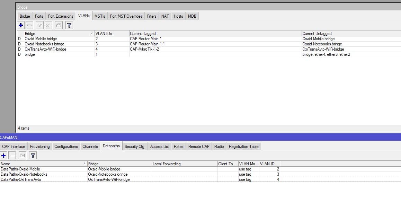The width and height of the screenshot is (401, 211).
Task: Select Datapaths tab
Action: 111,146
